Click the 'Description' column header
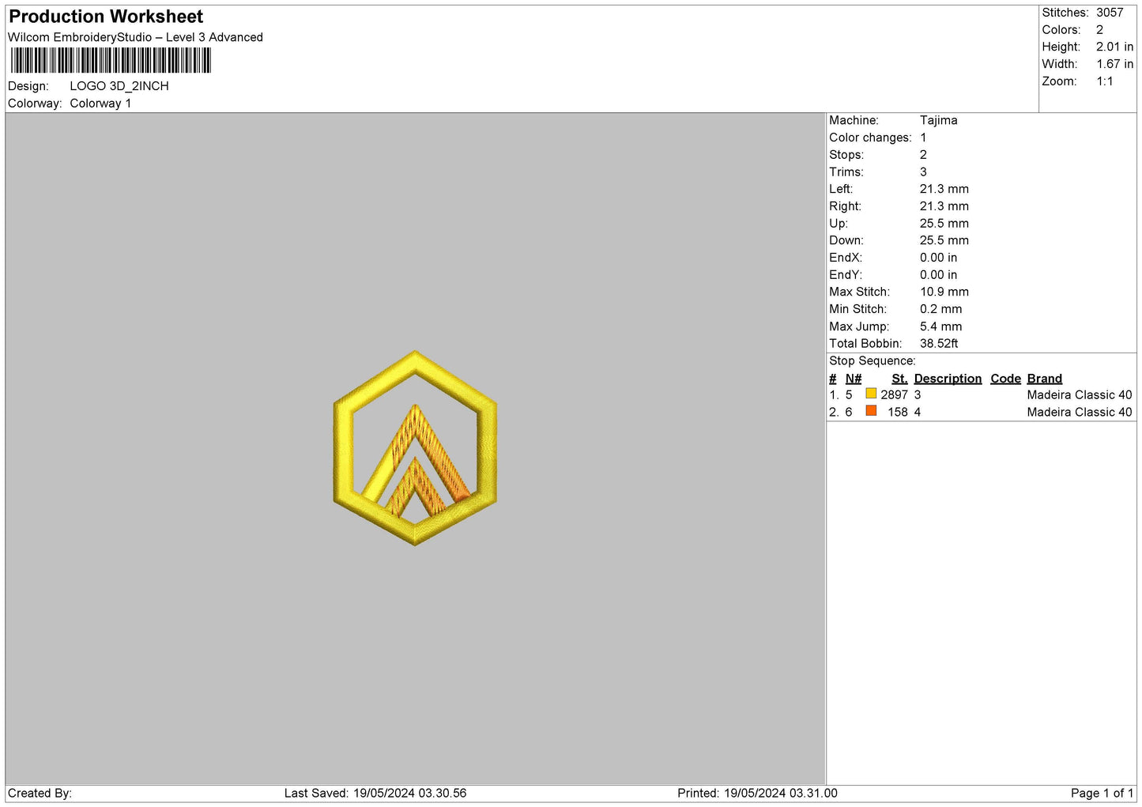1142x807 pixels. point(948,379)
